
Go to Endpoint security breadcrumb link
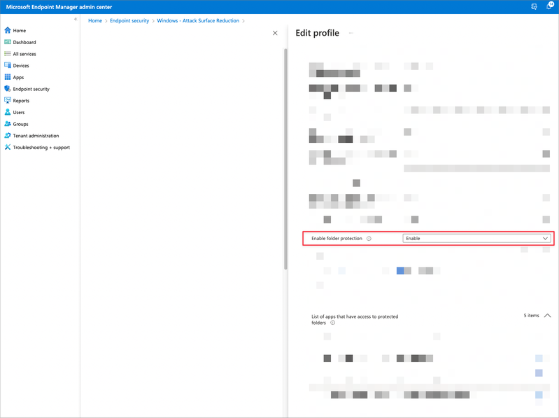click(129, 21)
